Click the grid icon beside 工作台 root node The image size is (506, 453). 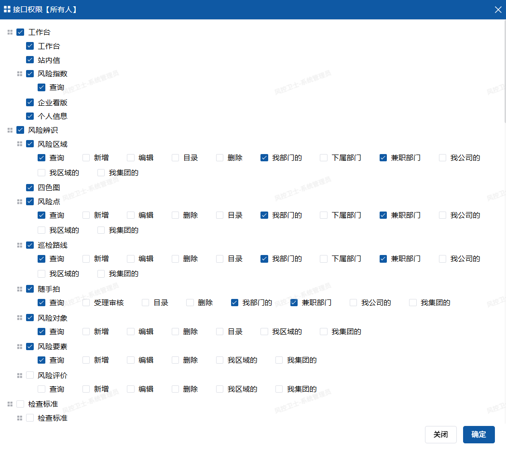point(10,32)
